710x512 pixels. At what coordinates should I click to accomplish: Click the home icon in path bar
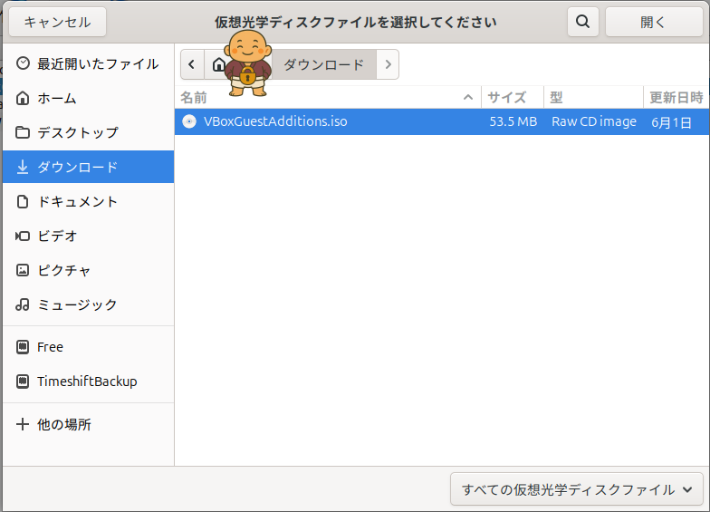(218, 64)
